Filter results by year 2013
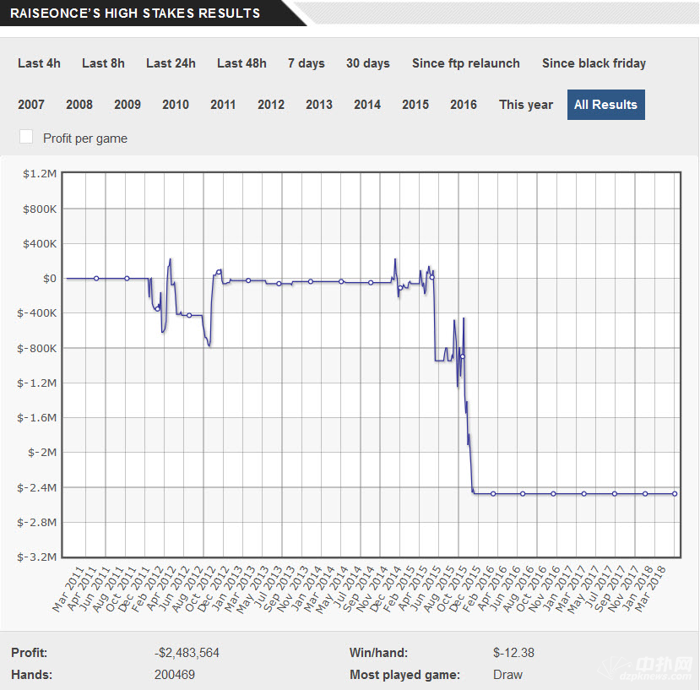The image size is (700, 690). pos(319,105)
